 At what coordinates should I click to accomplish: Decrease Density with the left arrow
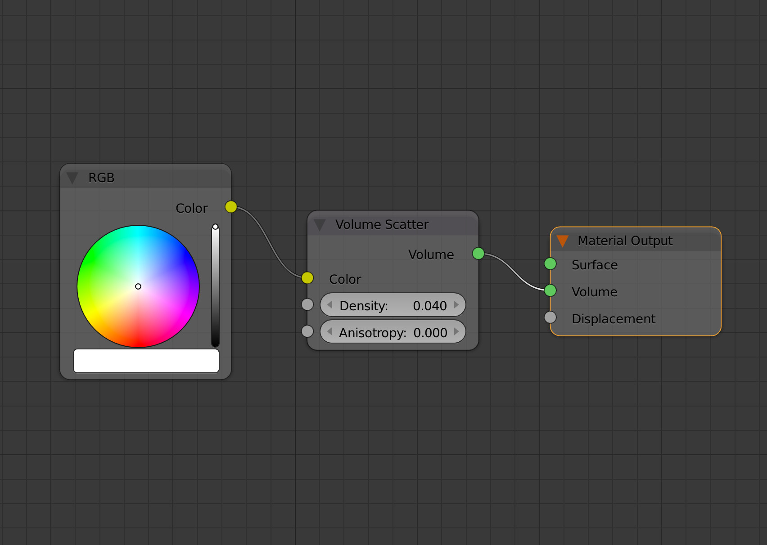point(329,305)
